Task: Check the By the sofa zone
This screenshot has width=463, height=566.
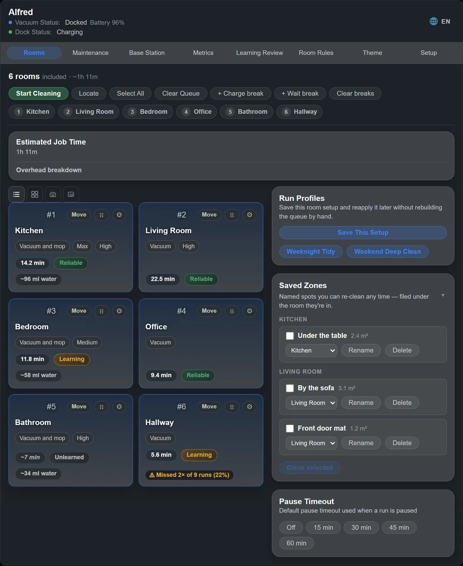Action: pyautogui.click(x=290, y=388)
